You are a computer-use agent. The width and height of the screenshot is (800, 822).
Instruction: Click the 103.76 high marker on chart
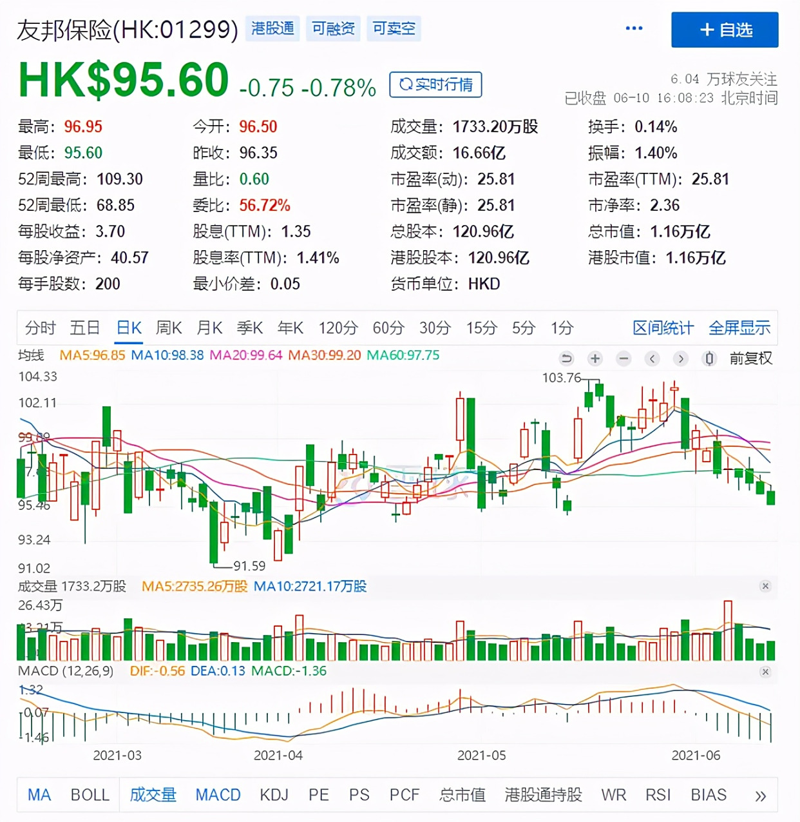pos(562,378)
